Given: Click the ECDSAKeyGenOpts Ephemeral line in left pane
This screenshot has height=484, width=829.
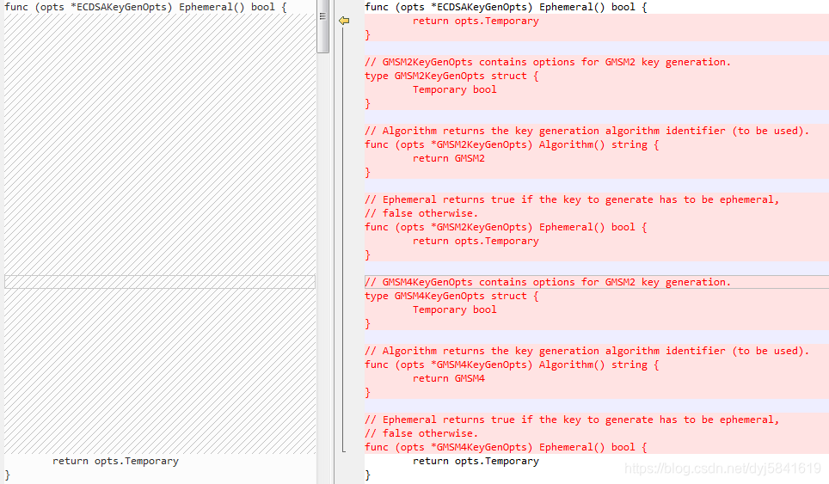Looking at the screenshot, I should point(145,7).
